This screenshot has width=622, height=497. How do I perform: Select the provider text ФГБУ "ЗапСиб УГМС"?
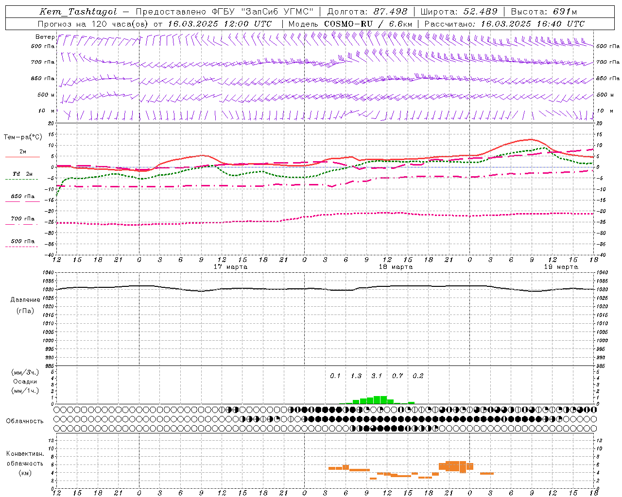(x=262, y=12)
